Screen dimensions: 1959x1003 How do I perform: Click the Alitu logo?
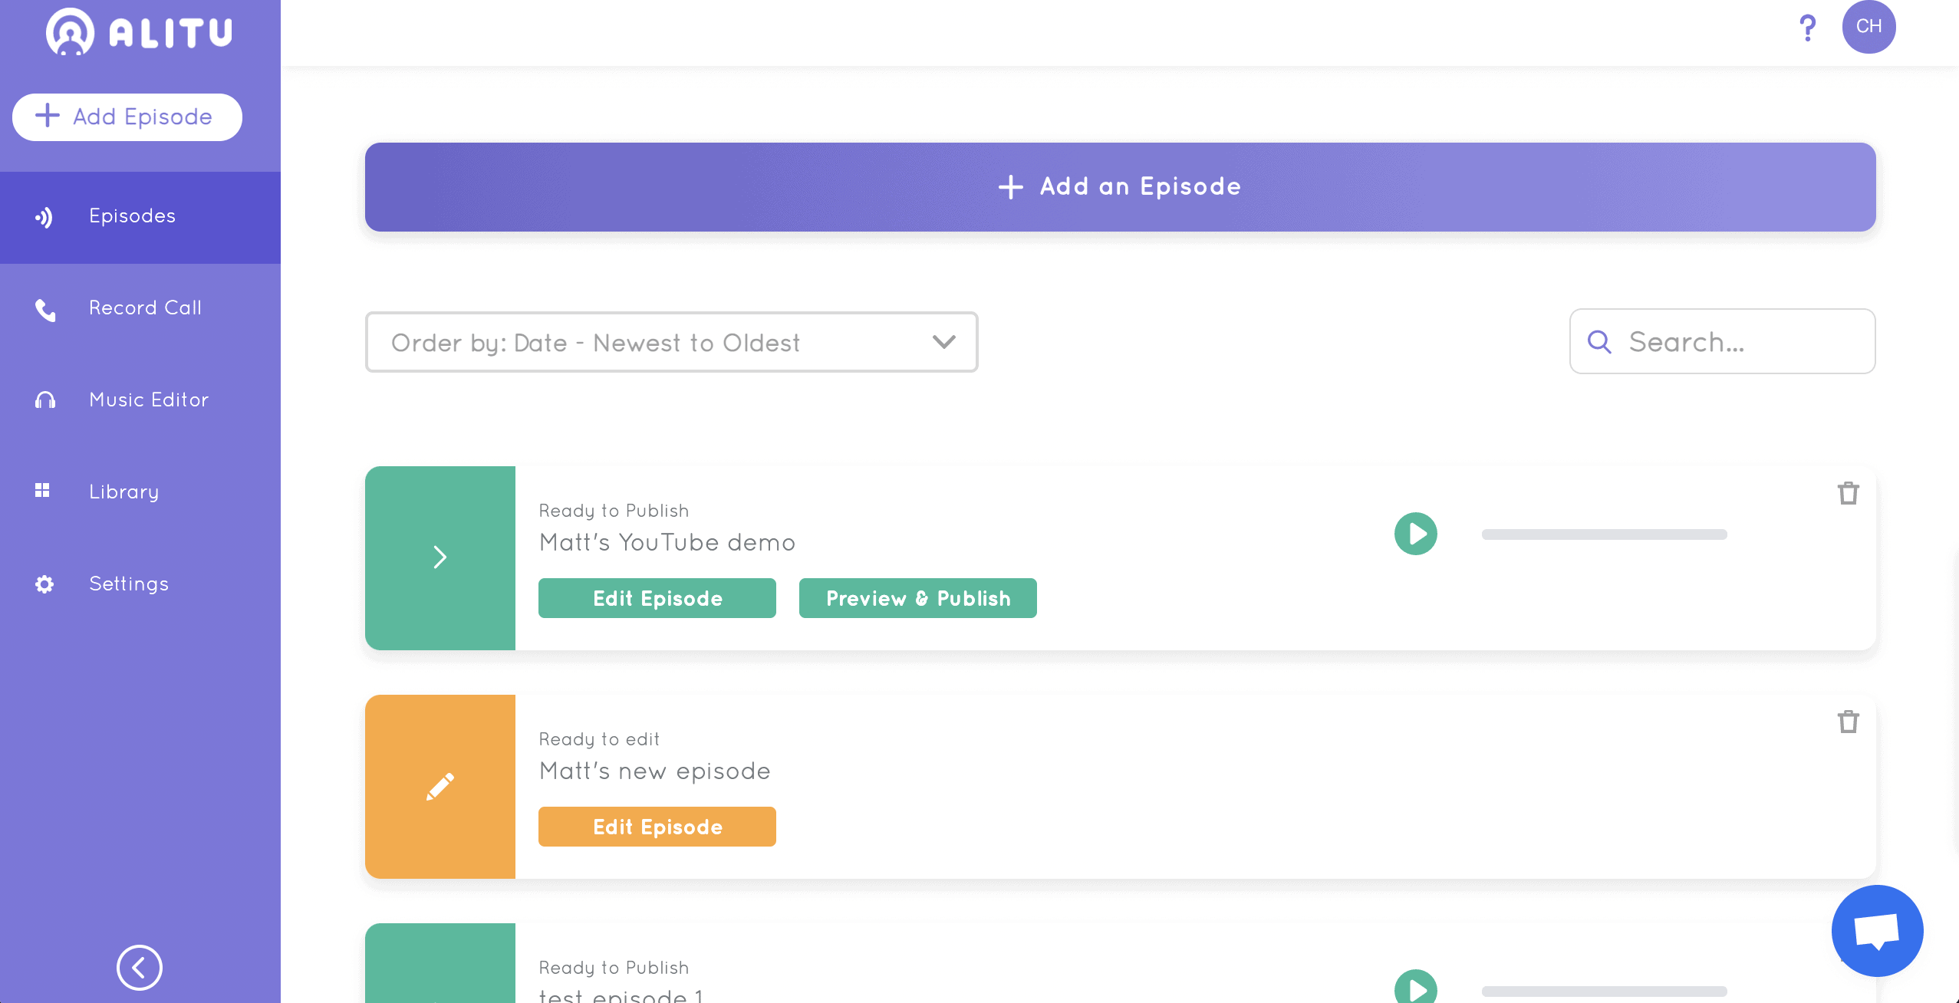point(140,32)
